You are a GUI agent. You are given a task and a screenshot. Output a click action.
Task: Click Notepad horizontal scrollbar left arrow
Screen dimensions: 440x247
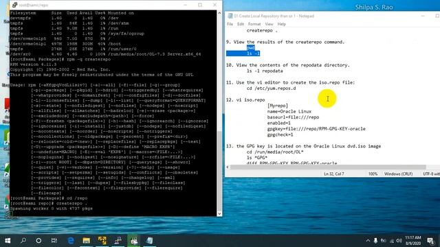[x=228, y=167]
